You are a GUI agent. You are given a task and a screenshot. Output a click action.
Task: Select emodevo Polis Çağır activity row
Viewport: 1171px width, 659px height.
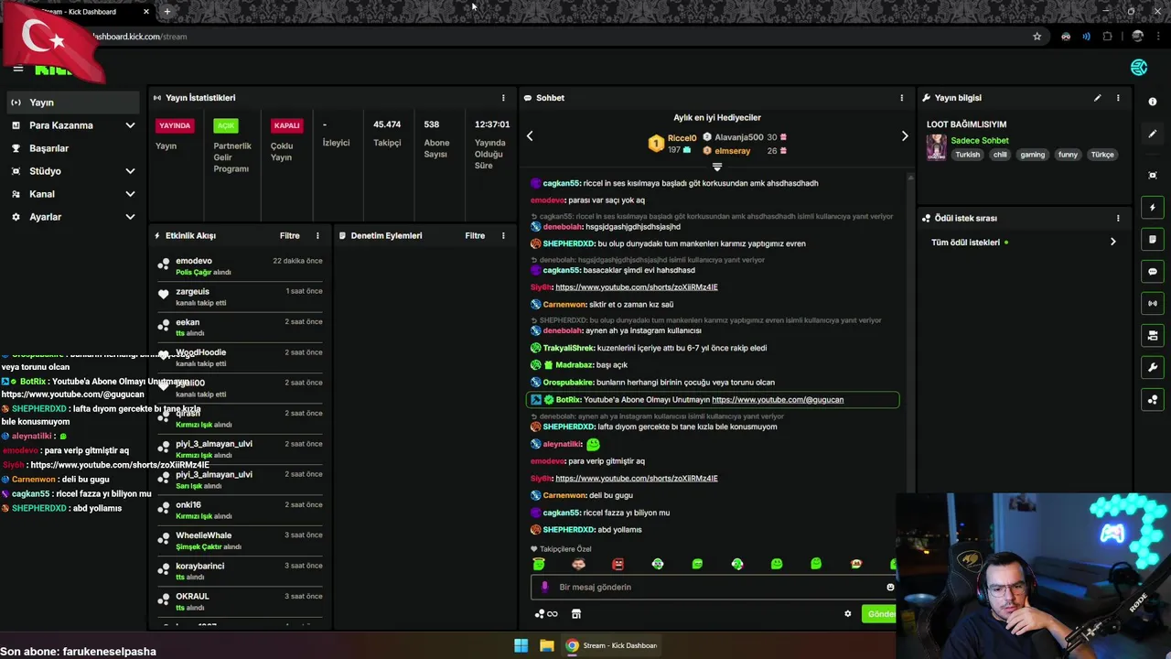pyautogui.click(x=240, y=265)
